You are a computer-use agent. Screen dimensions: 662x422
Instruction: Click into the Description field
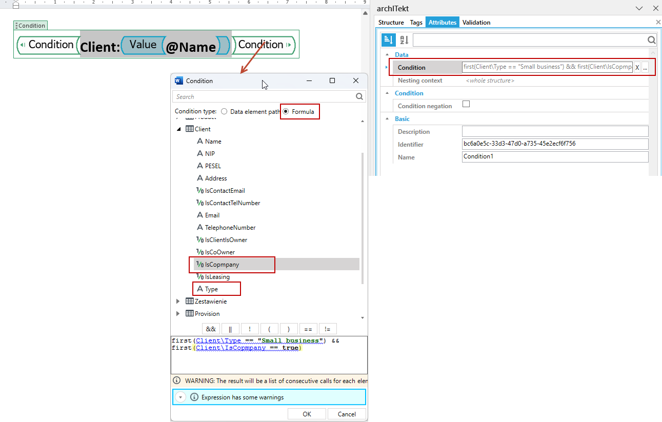point(555,132)
